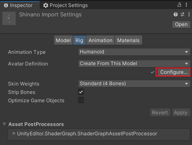Enable the Optimize Game Objects checkbox
Screen dimensions: 192x145
[x=81, y=100]
